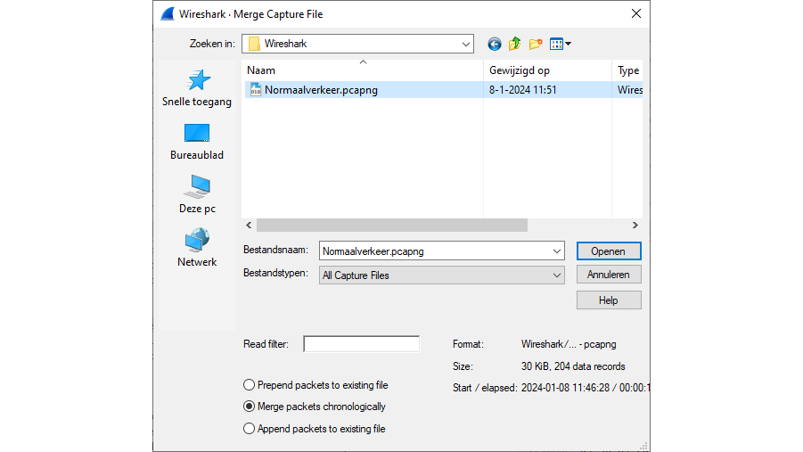Expand the Bestandsnaam dropdown arrow
The width and height of the screenshot is (803, 452).
click(557, 251)
